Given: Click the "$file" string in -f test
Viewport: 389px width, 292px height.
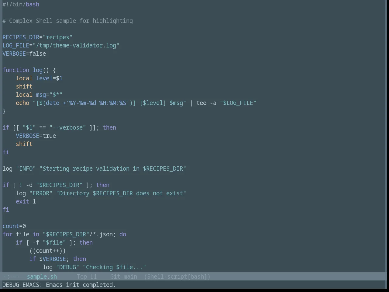Looking at the screenshot, I should [54, 242].
